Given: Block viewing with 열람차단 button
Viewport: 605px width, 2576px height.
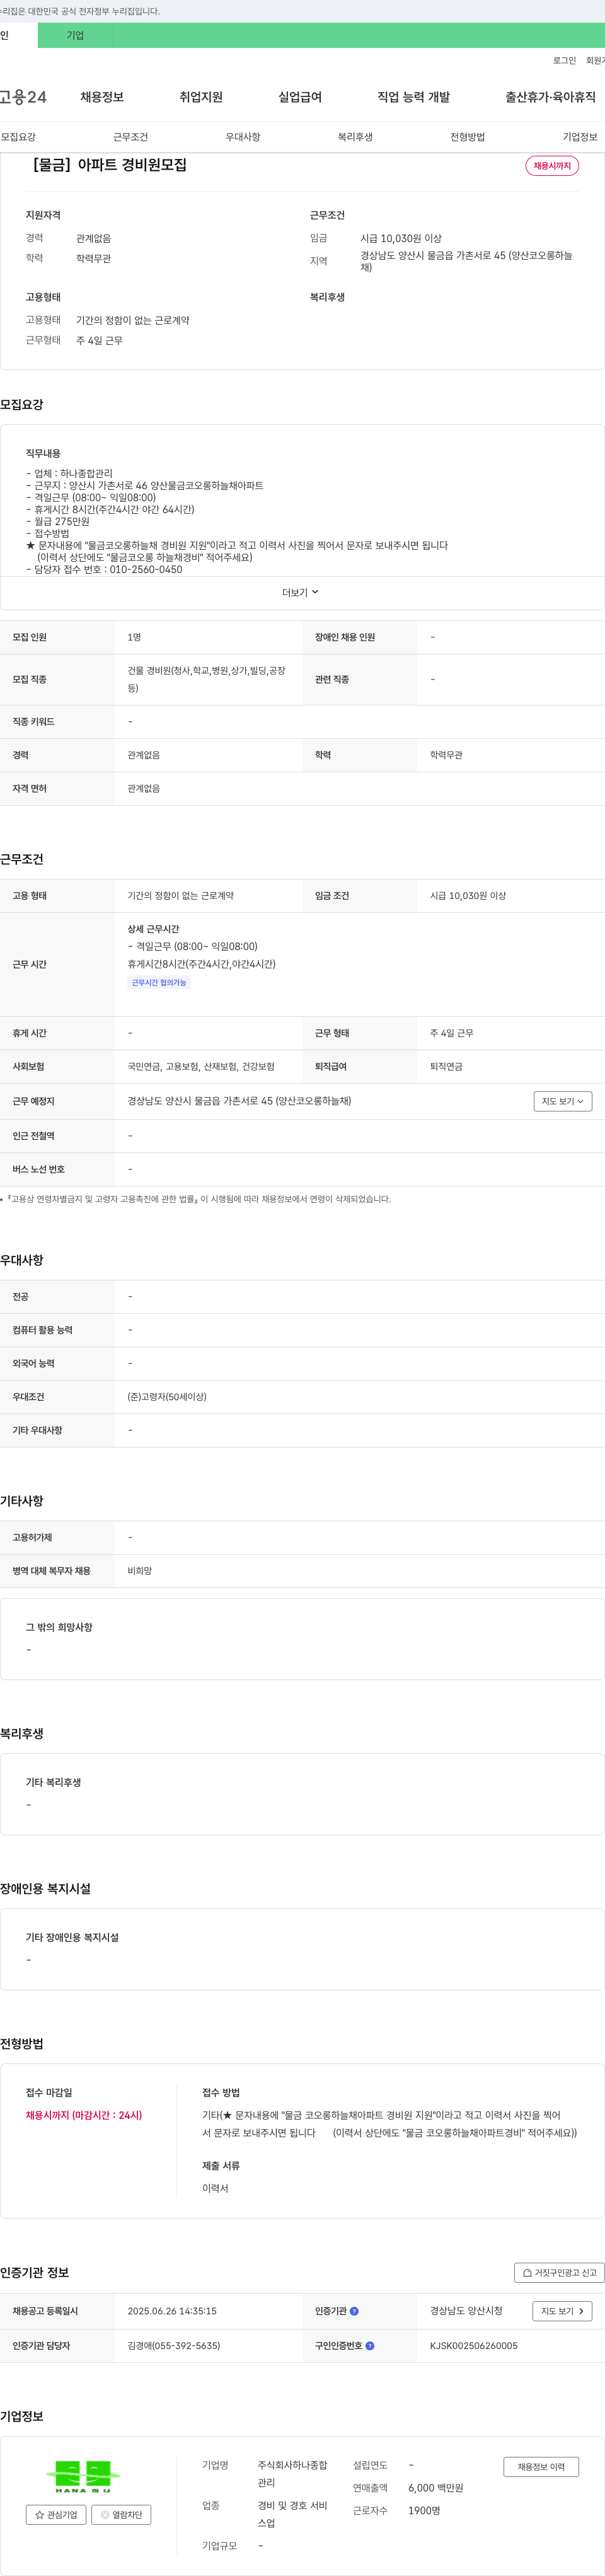Looking at the screenshot, I should [121, 2514].
